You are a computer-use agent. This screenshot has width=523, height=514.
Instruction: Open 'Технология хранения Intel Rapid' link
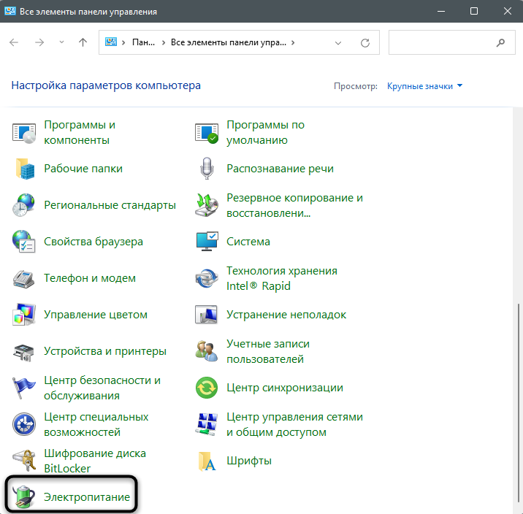coord(281,278)
